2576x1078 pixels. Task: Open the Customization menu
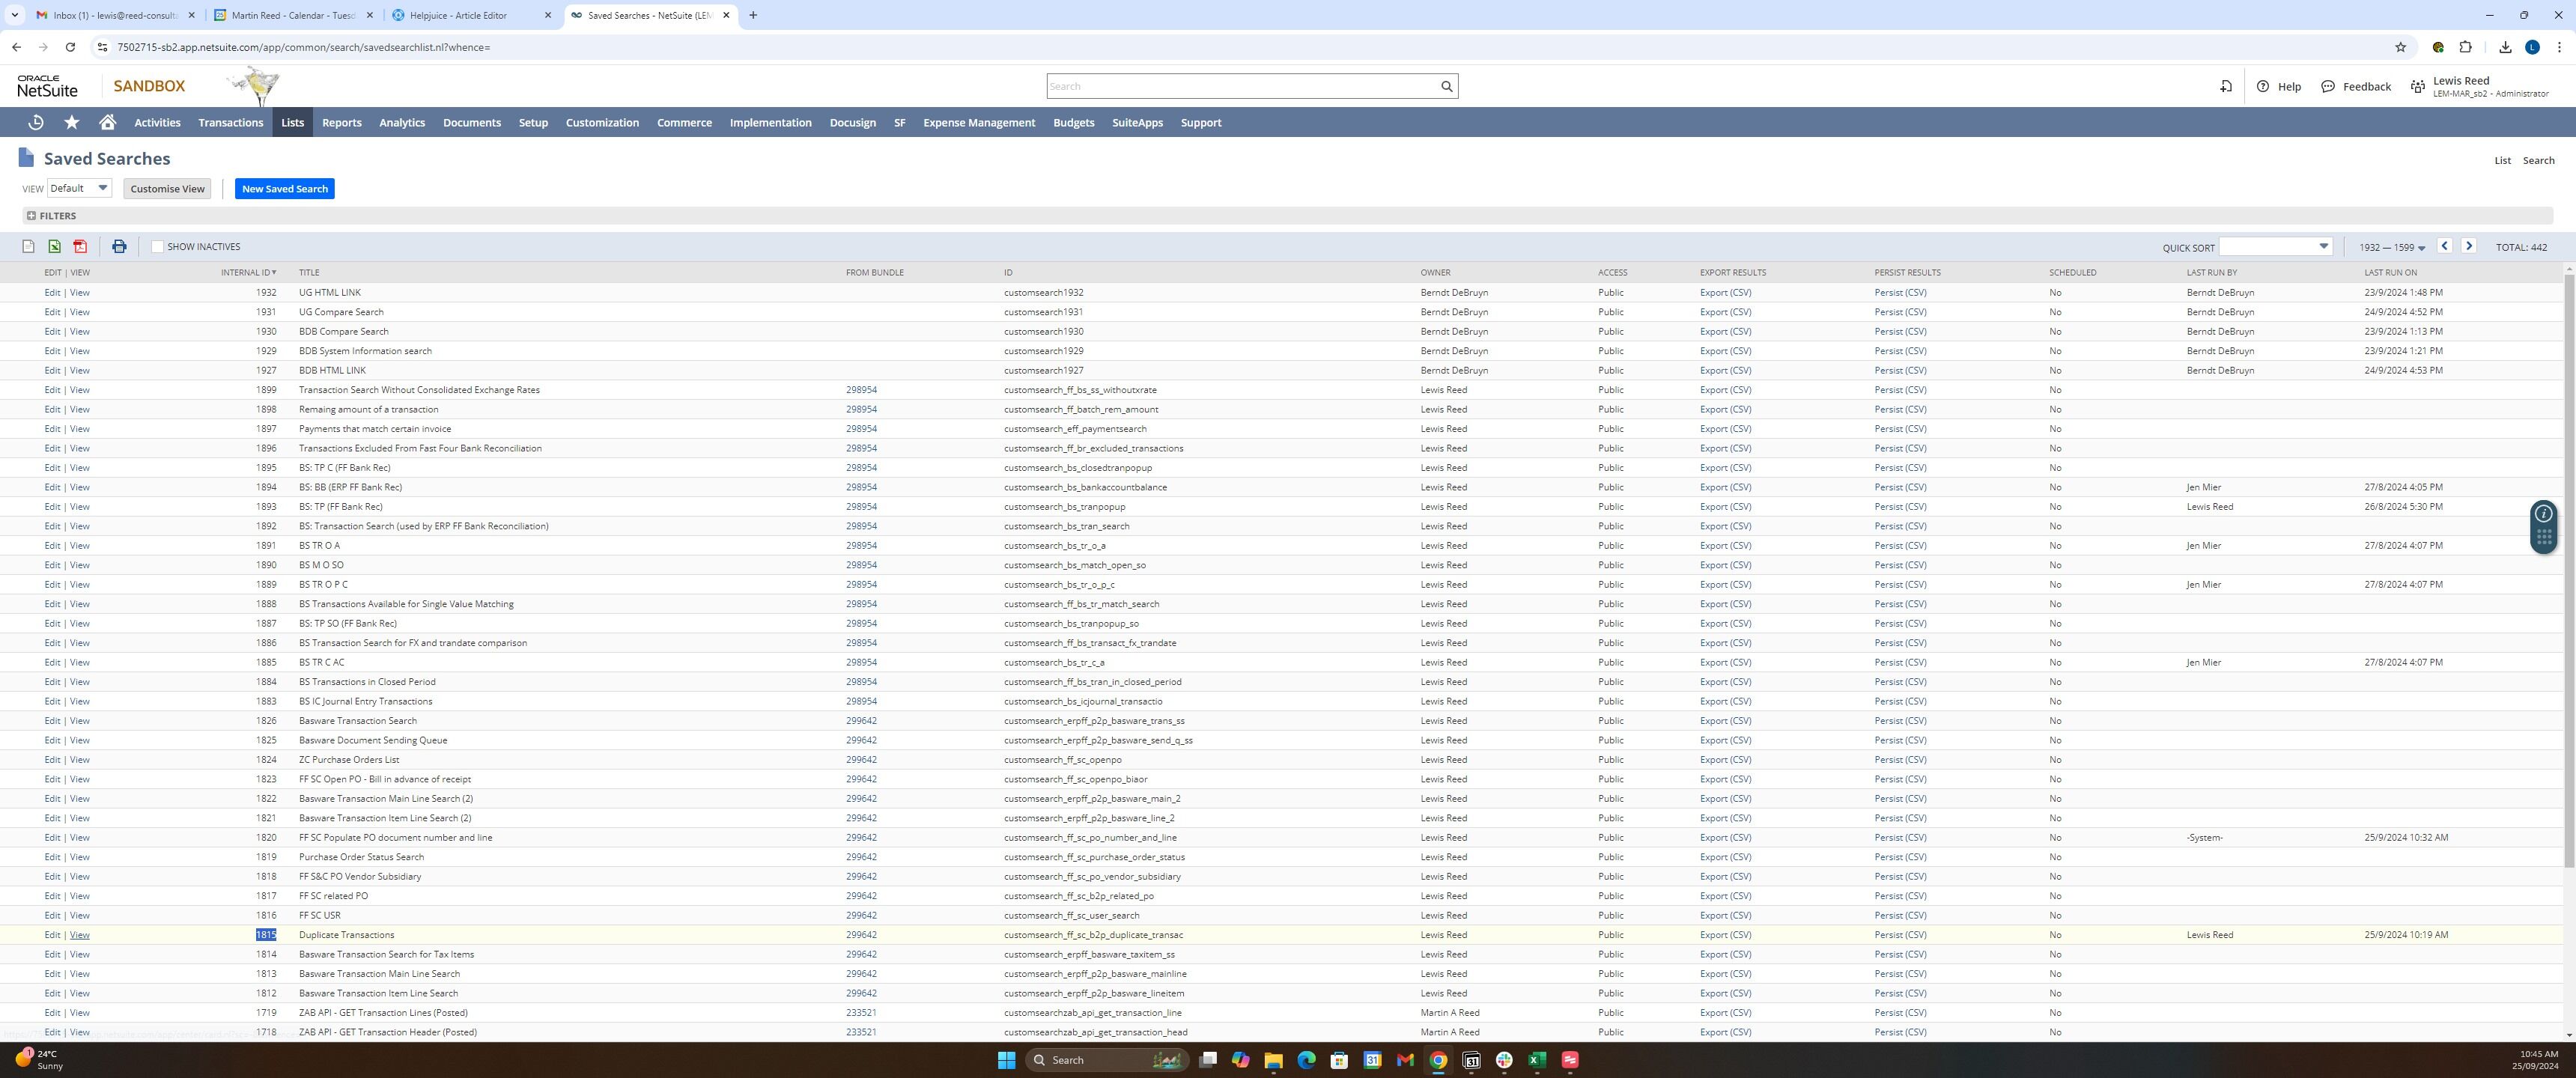tap(602, 122)
